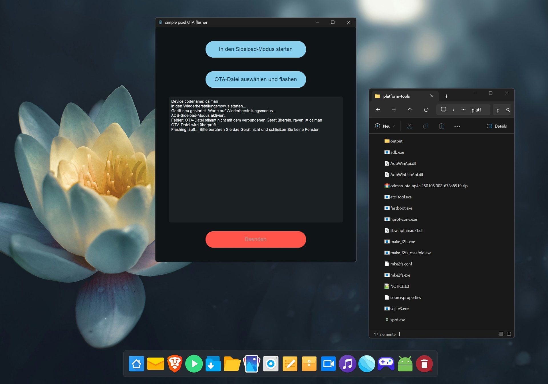This screenshot has width=548, height=384.
Task: Click In den Sideload-Modus starten button
Action: (255, 49)
